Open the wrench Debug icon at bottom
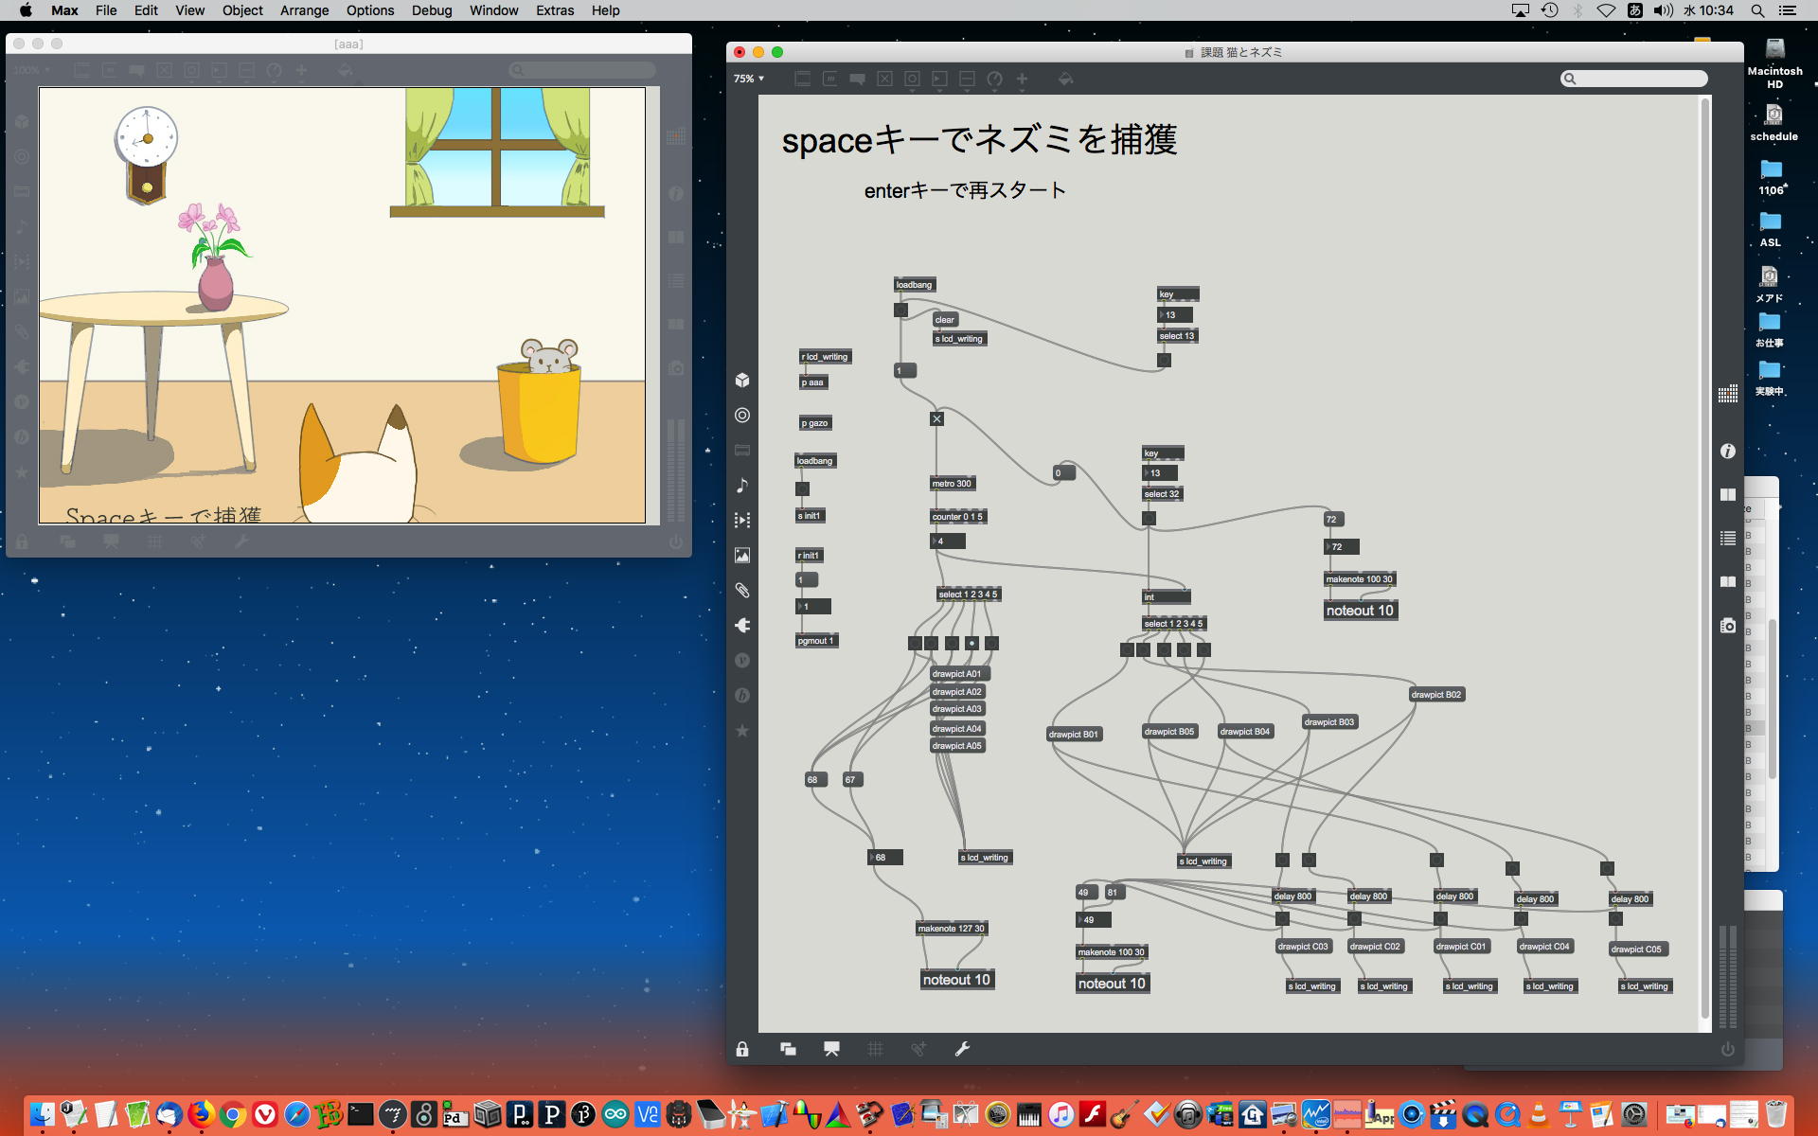 [x=962, y=1049]
